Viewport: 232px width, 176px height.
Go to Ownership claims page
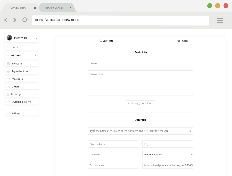(x=21, y=102)
